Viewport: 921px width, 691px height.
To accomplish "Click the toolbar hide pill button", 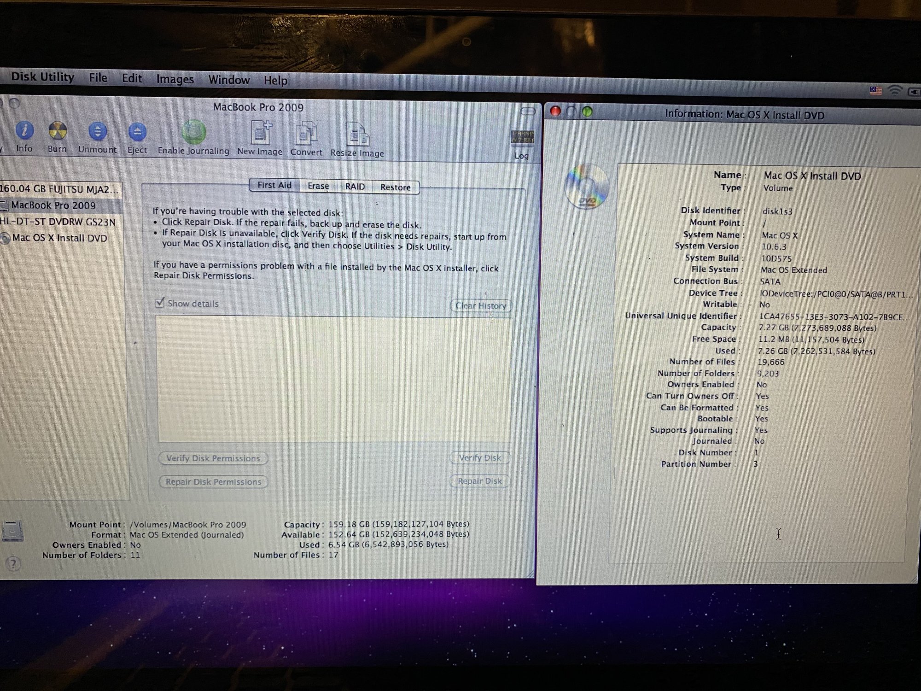I will coord(528,111).
